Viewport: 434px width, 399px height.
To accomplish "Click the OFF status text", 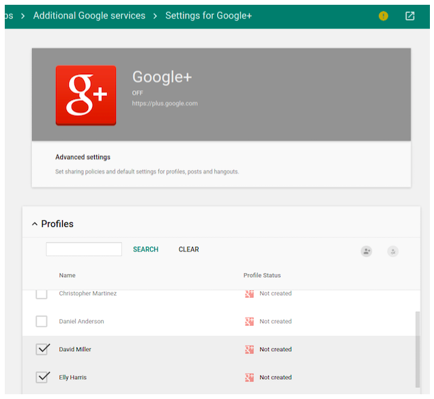I will (138, 93).
